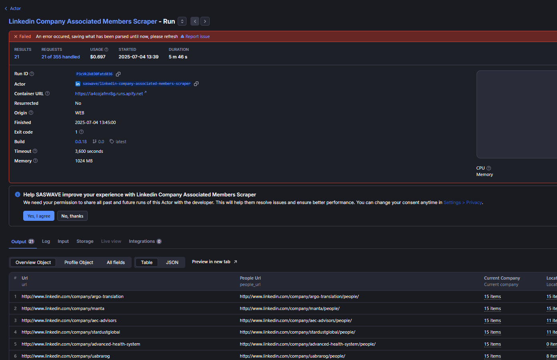The image size is (557, 360).
Task: Click the People Url column header
Action: [x=250, y=278]
